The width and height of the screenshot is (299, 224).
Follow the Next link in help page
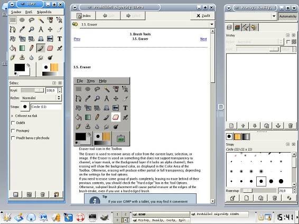[x=203, y=39]
